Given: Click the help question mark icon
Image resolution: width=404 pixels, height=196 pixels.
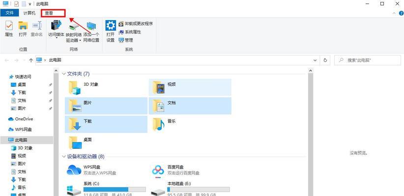Looking at the screenshot, I should [x=401, y=13].
